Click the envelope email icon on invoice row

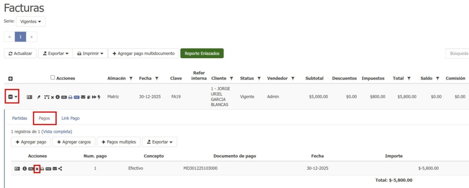click(83, 97)
